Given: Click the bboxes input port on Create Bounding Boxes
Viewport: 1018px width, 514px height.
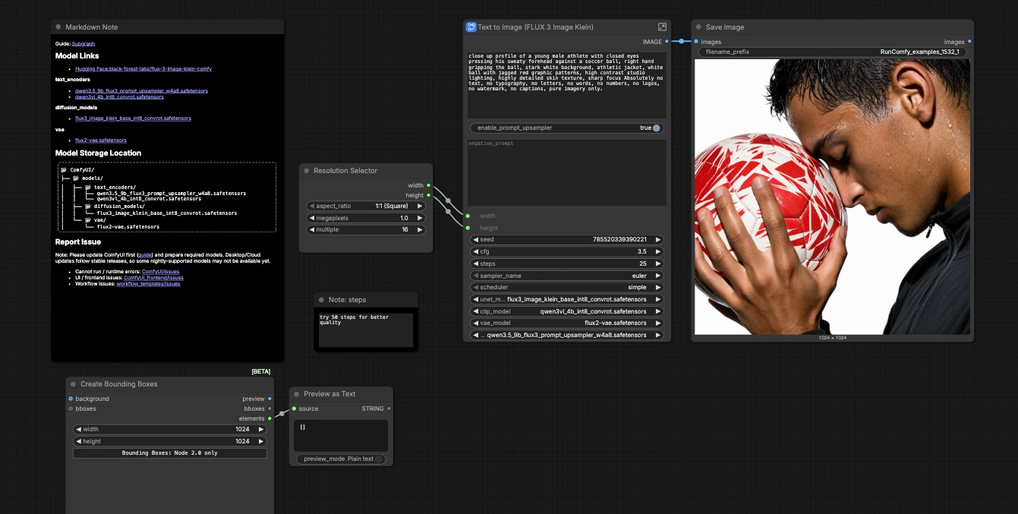Looking at the screenshot, I should click(x=71, y=408).
